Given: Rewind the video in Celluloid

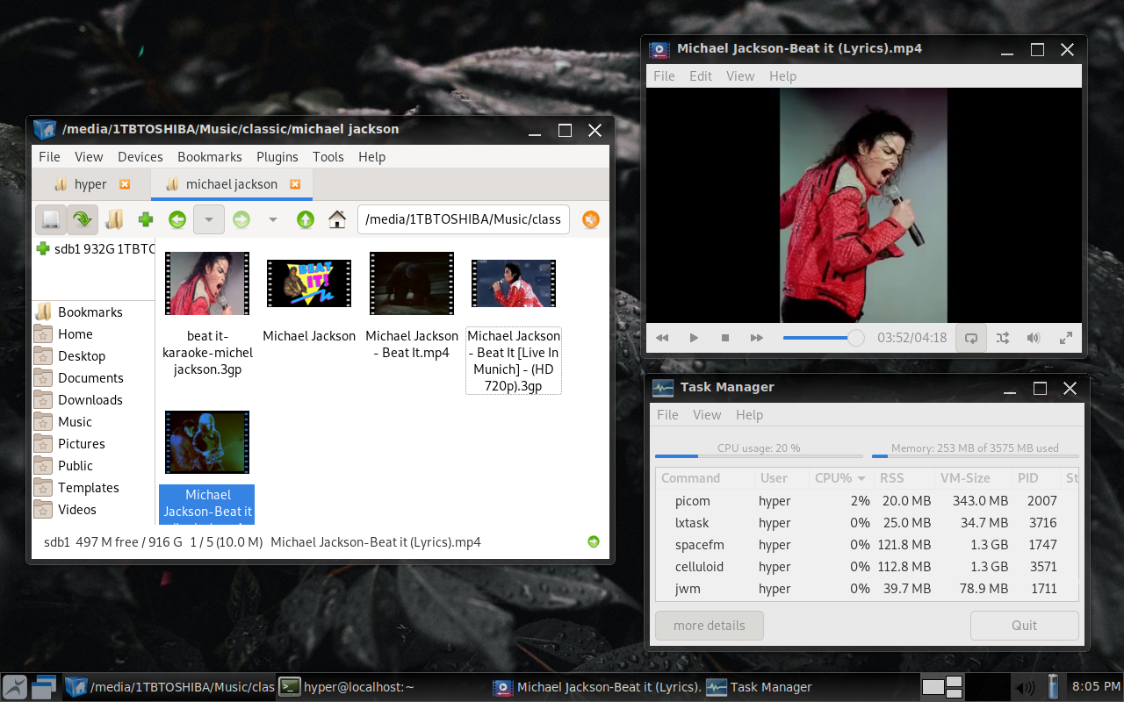Looking at the screenshot, I should [x=662, y=338].
